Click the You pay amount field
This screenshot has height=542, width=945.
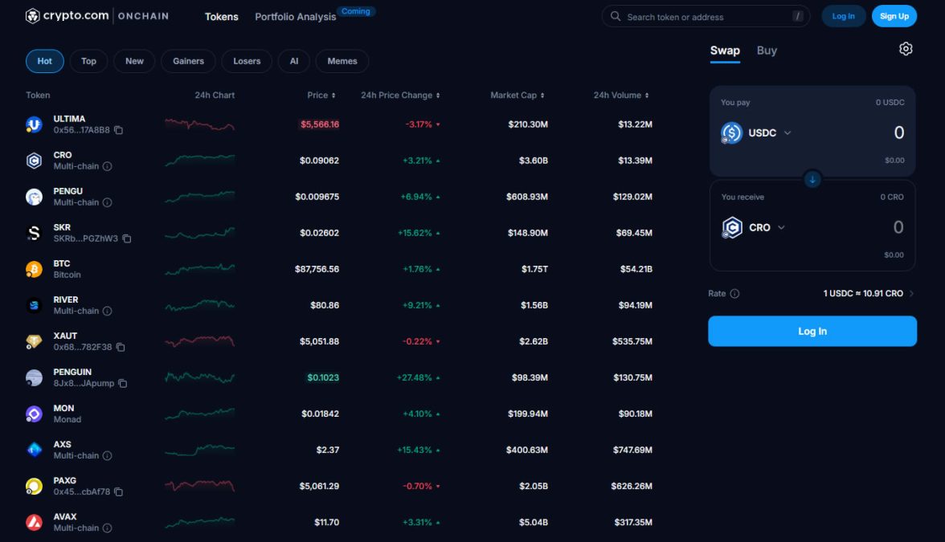click(898, 132)
